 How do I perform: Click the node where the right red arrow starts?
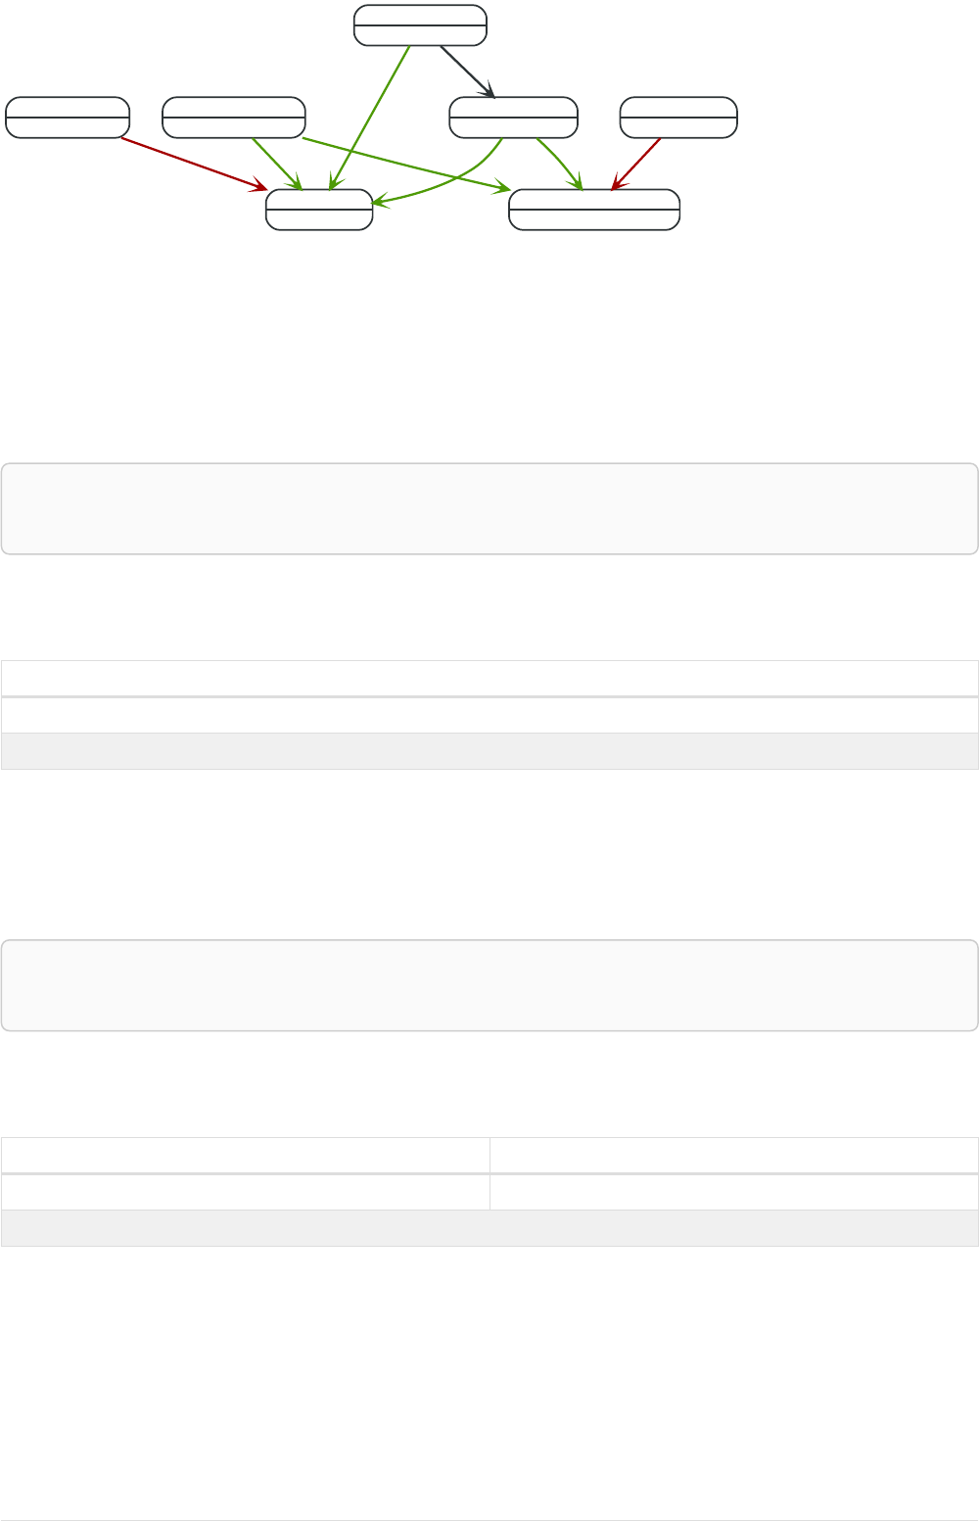678,117
